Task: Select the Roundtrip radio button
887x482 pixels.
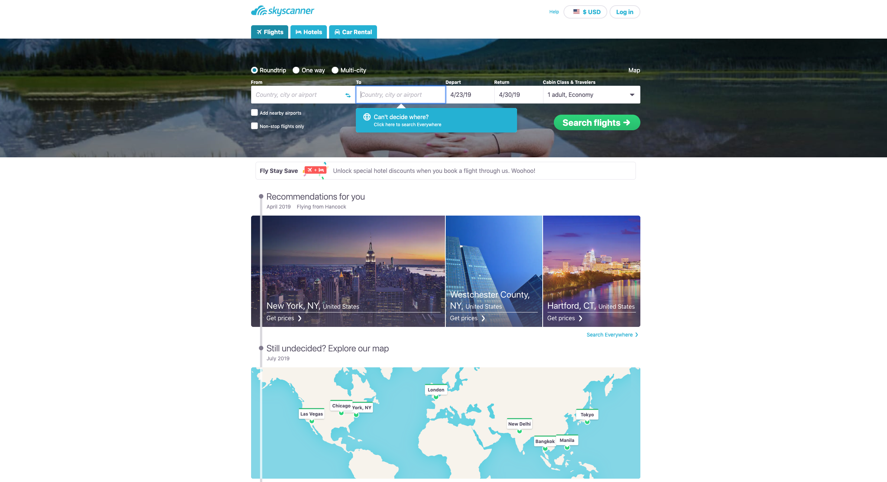Action: pos(255,70)
